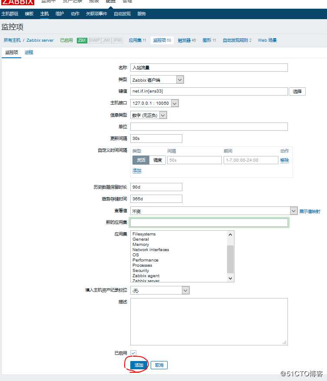Open 关联项事件 navigation item

click(96, 14)
